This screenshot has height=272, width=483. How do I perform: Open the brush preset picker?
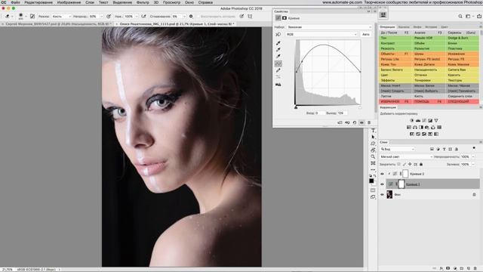pos(21,17)
